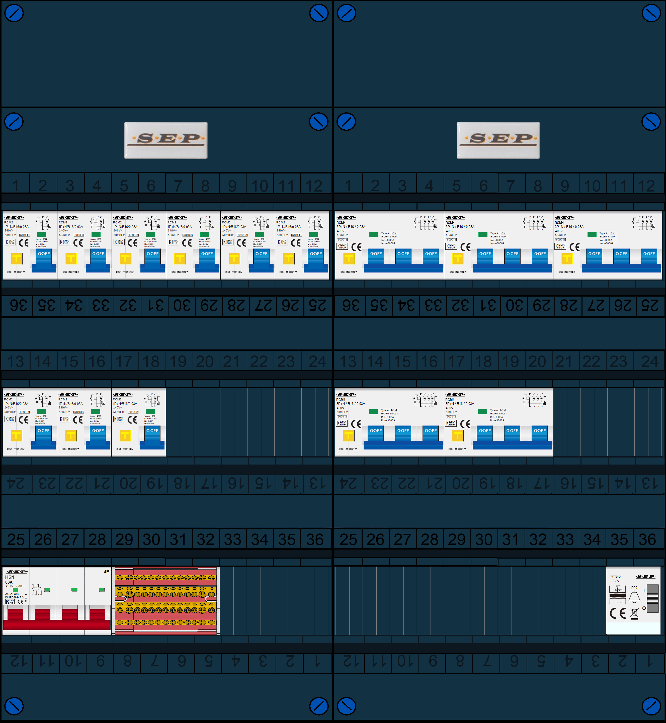
Task: Click the top-right cover screw of right panel
Action: (x=651, y=13)
